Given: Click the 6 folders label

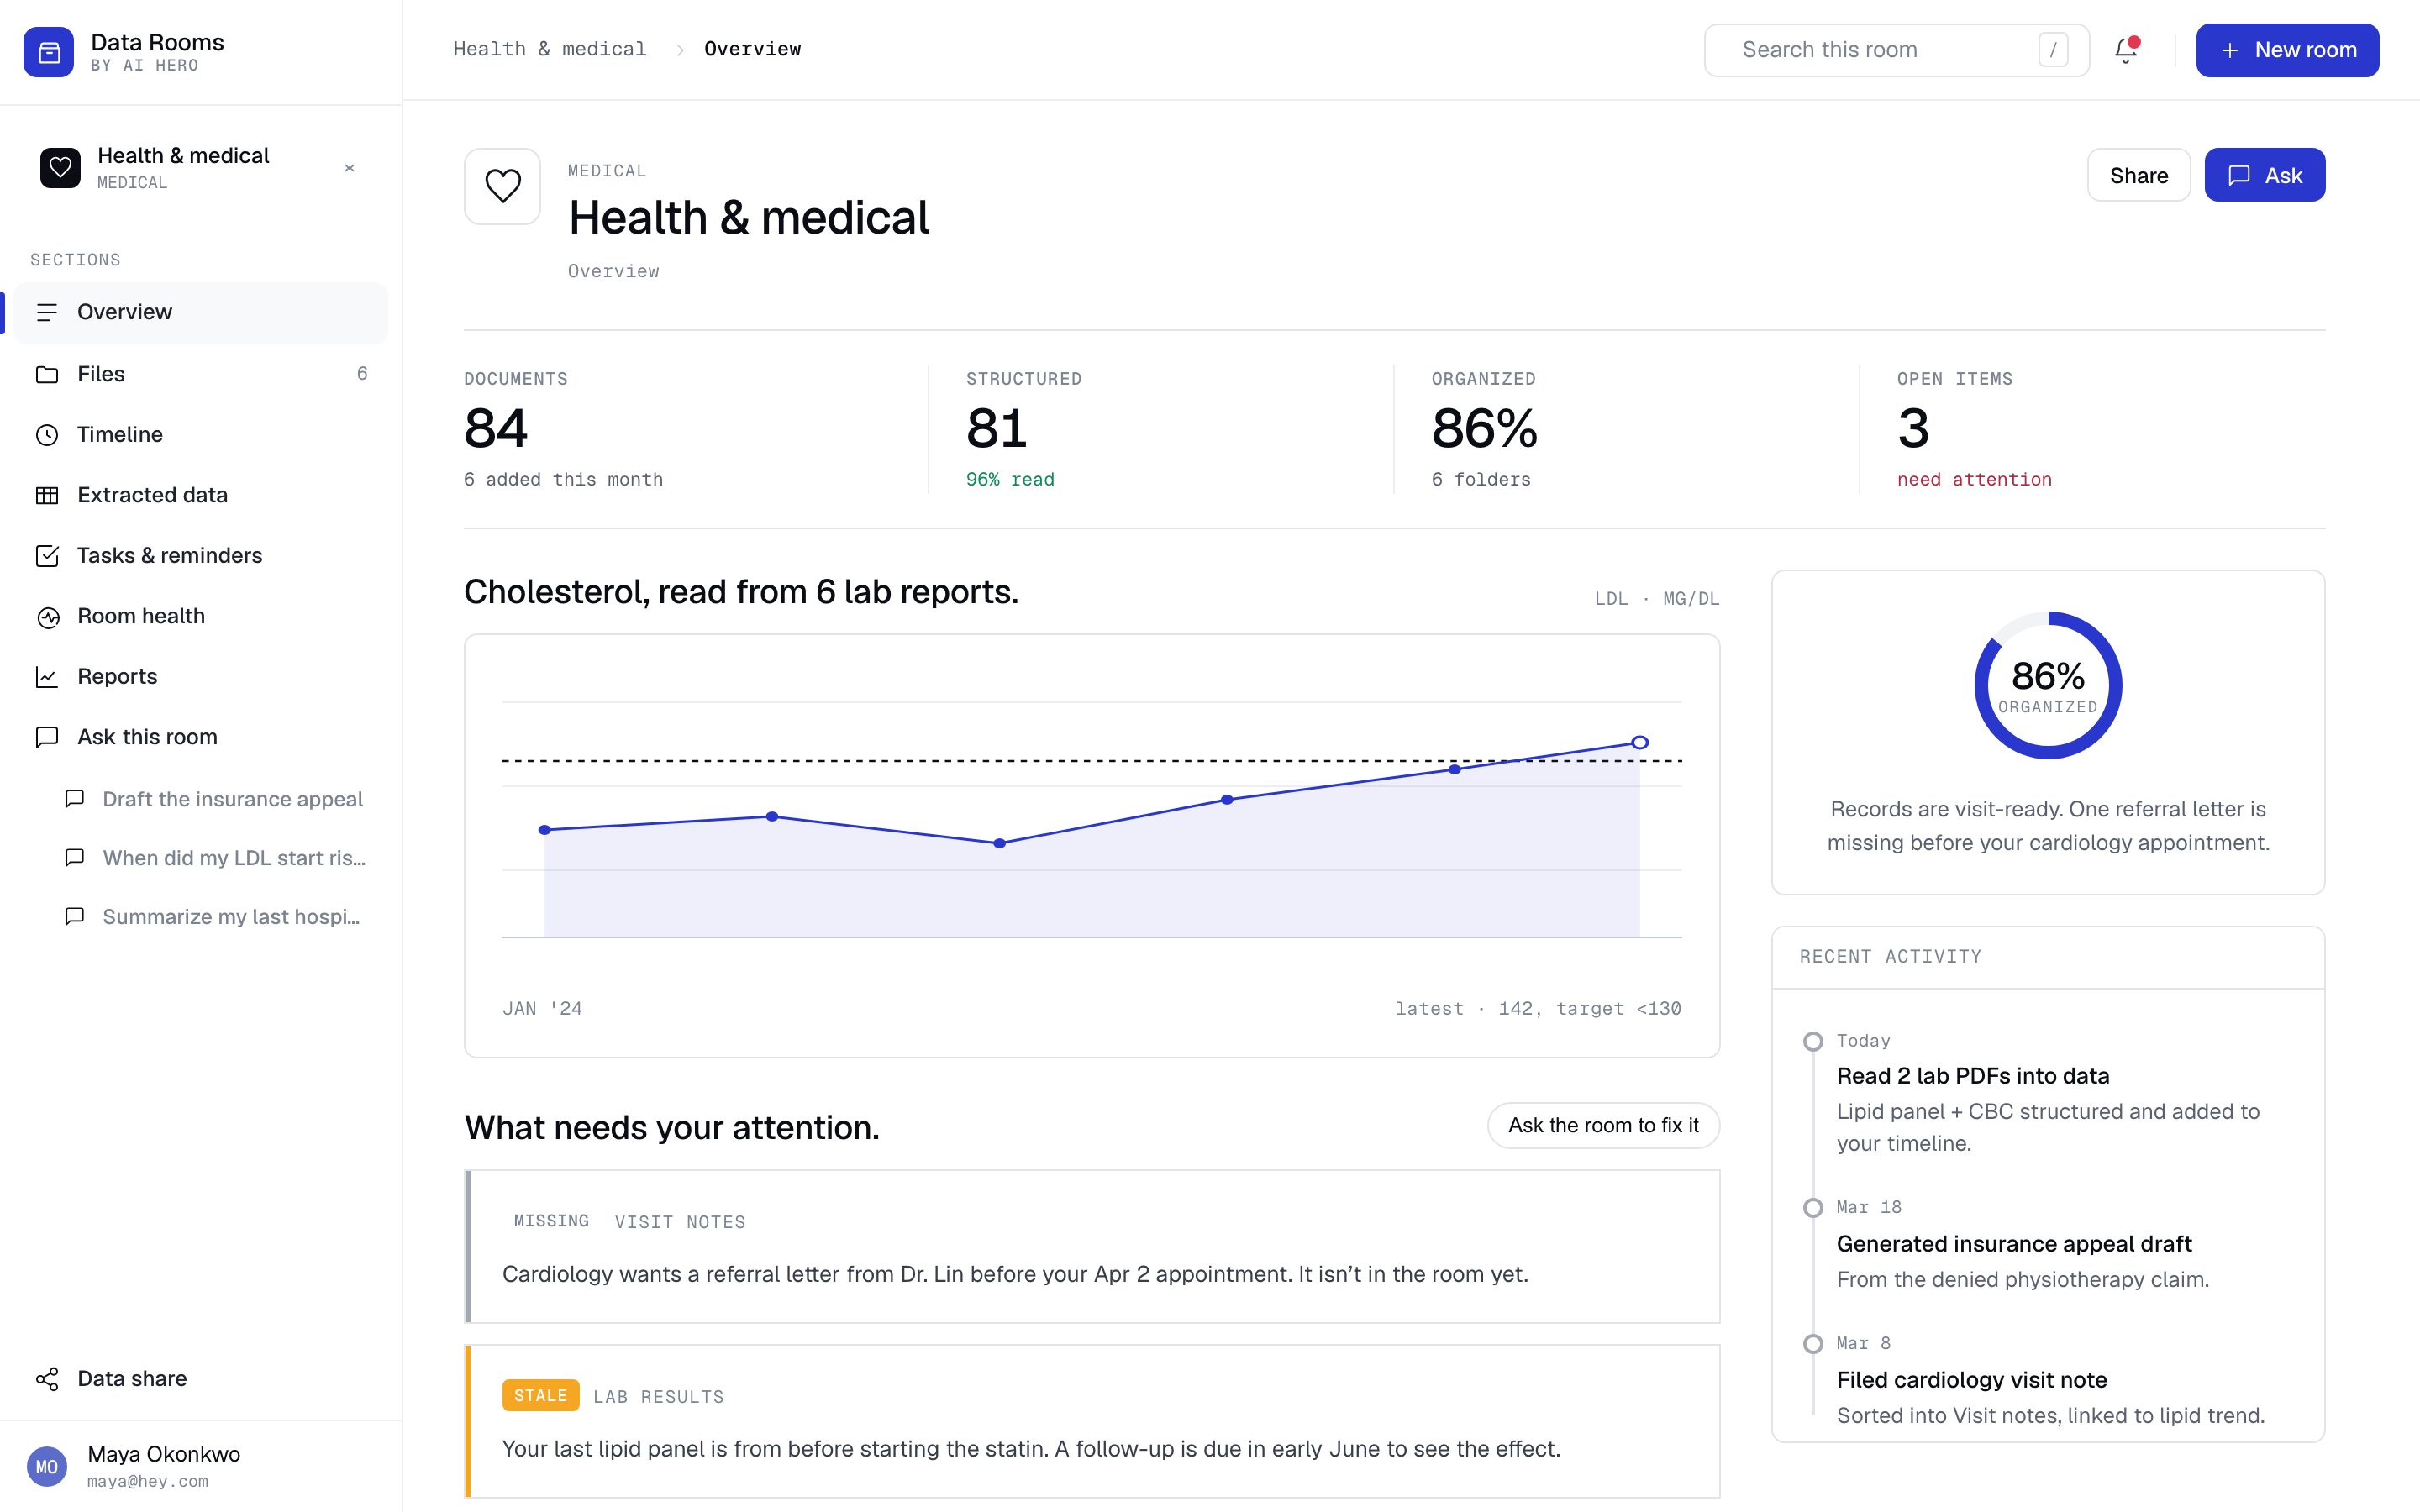Looking at the screenshot, I should click(x=1481, y=480).
